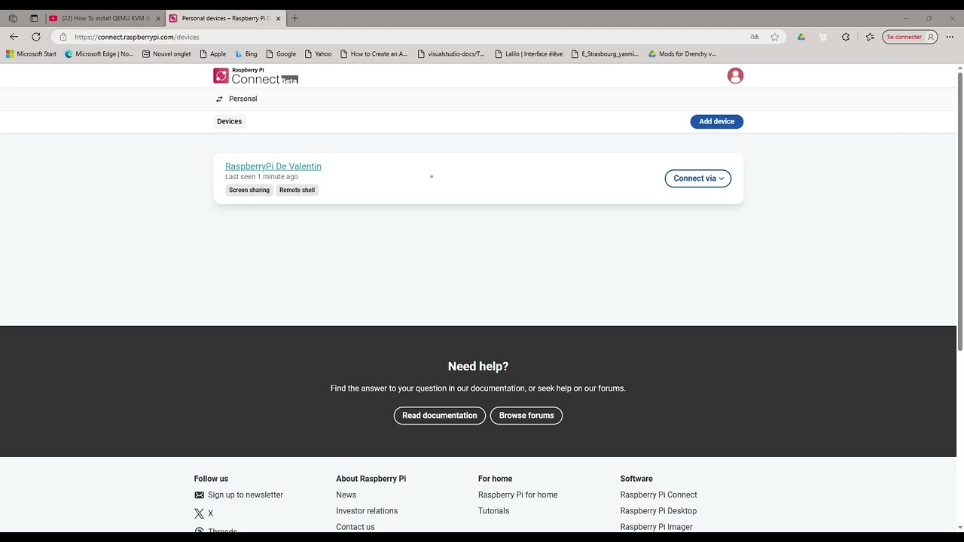Close the Personal devices tab
This screenshot has width=964, height=542.
pyautogui.click(x=279, y=18)
